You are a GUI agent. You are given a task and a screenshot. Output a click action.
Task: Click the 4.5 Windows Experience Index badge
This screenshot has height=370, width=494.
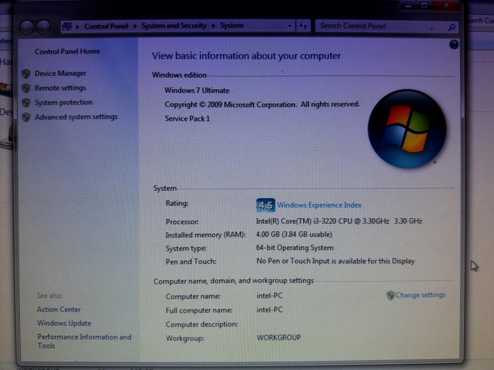pyautogui.click(x=265, y=205)
